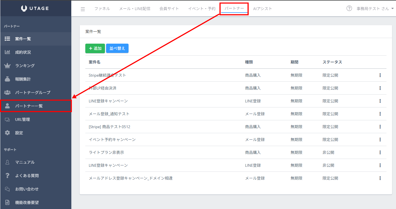Image resolution: width=396 pixels, height=209 pixels.
Task: Go to the AIアシスト tab
Action: point(262,9)
